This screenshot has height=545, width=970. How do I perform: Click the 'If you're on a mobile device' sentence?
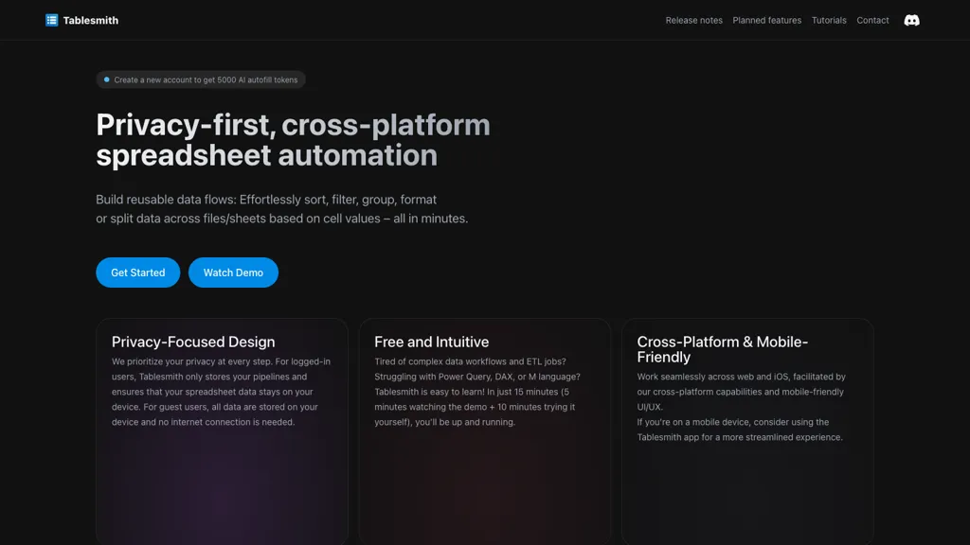tap(739, 430)
